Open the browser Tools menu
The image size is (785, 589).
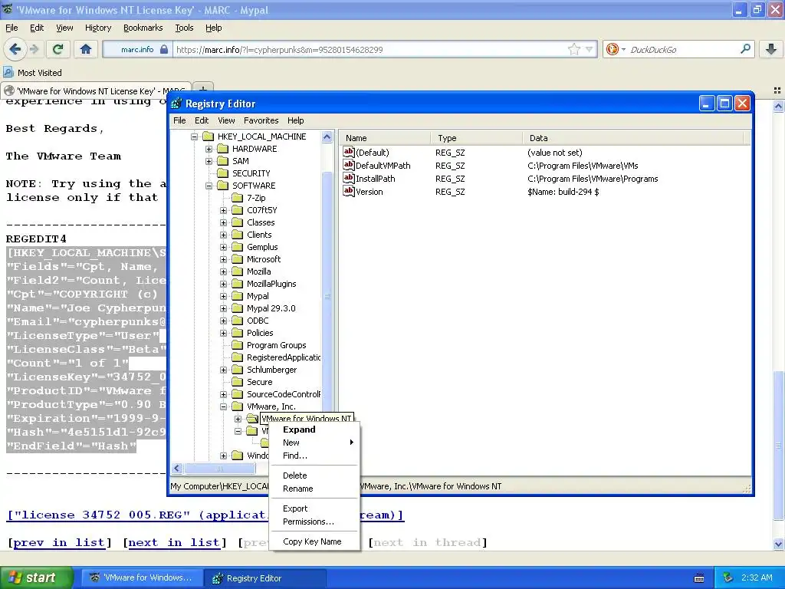184,28
